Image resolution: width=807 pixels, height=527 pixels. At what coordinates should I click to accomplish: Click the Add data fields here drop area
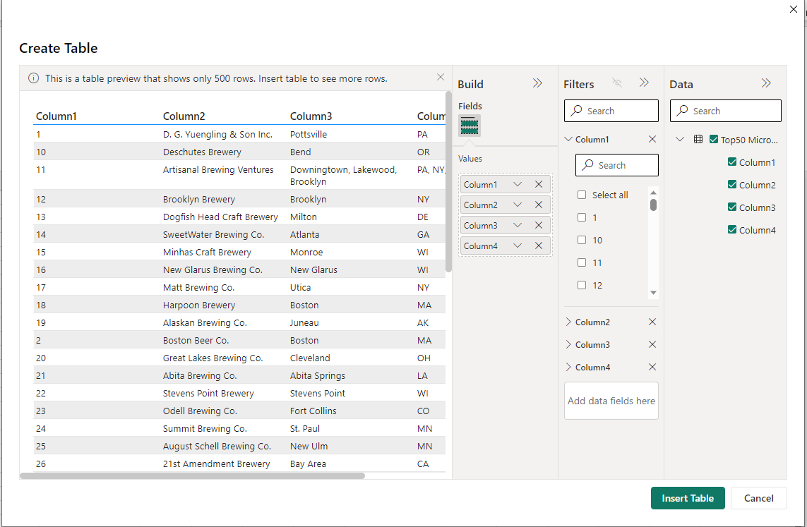[x=611, y=401]
